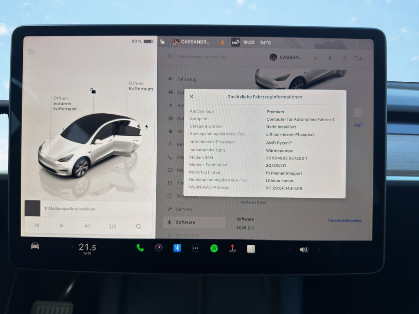Raise the cabin temperature with the right arrow

click(x=101, y=247)
